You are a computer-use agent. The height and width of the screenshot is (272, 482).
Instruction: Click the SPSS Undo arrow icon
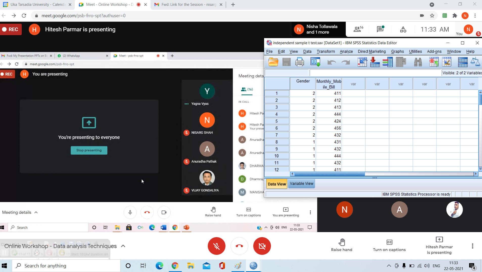point(331,62)
